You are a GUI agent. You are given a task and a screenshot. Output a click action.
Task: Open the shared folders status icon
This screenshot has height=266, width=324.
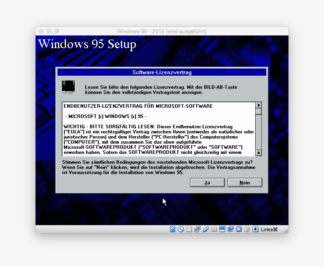(x=214, y=229)
